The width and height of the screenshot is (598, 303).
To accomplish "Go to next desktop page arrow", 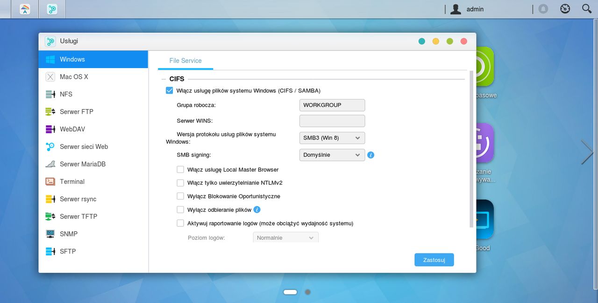I will [587, 152].
